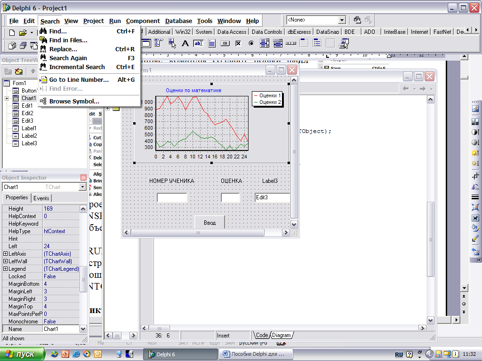Screen dimensions: 482x361
Task: Choose Find... from Search menu
Action: tap(89, 31)
